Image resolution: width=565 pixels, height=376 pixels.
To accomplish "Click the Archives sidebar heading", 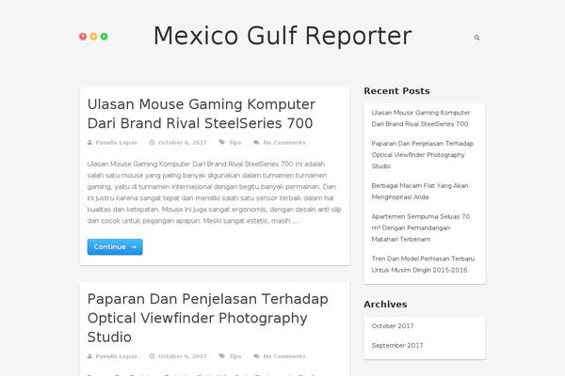I will [385, 305].
